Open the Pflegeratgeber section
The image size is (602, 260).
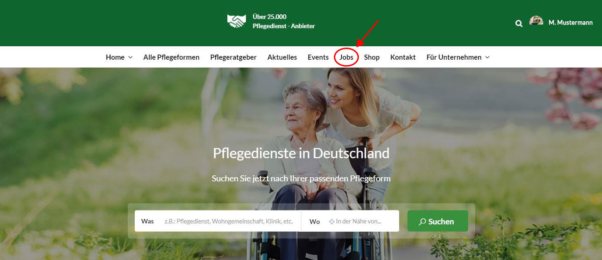point(233,57)
